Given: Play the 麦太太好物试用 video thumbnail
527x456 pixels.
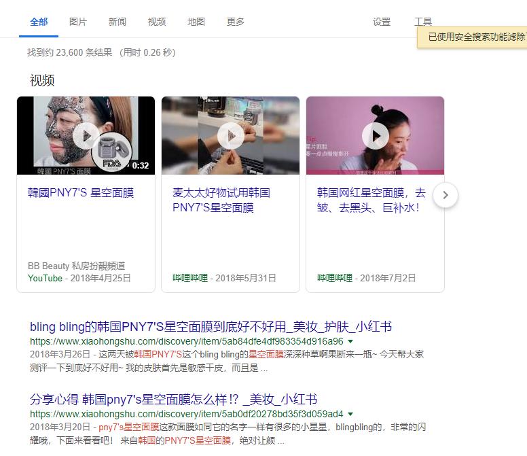Looking at the screenshot, I should click(x=230, y=135).
